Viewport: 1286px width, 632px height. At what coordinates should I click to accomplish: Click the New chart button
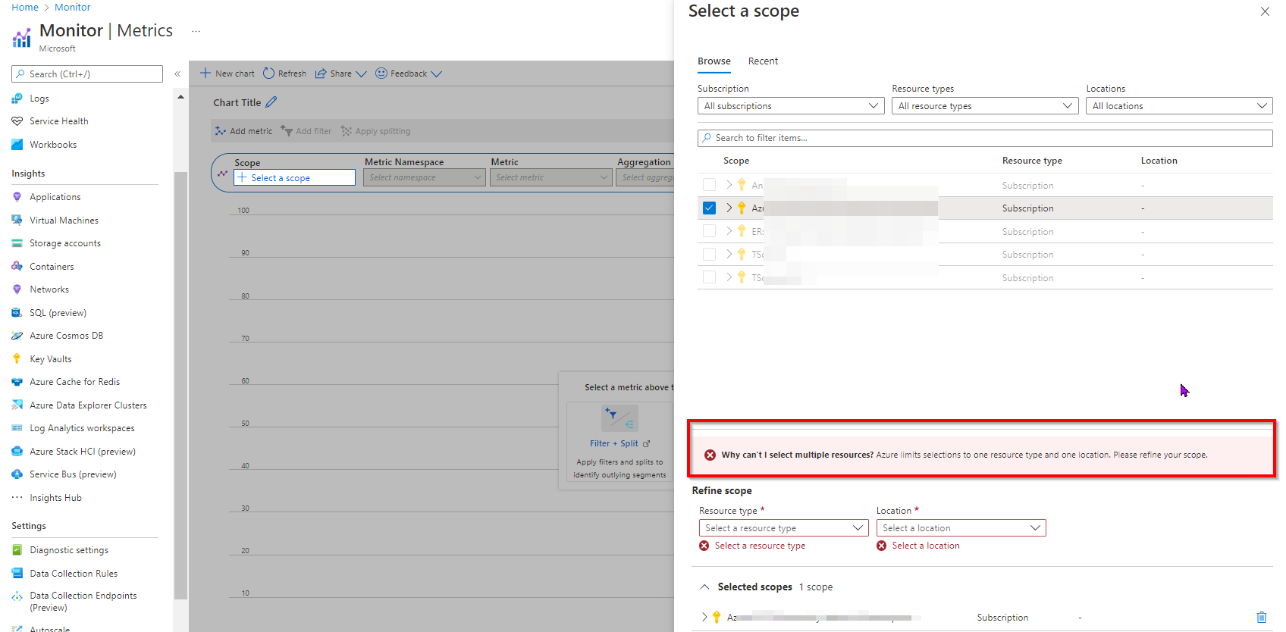[x=227, y=74]
